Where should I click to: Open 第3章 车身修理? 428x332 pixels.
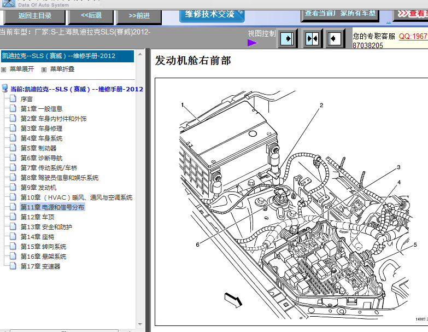tap(42, 129)
